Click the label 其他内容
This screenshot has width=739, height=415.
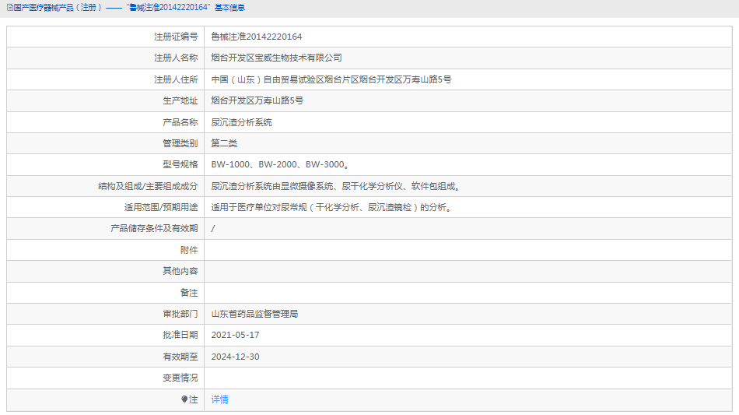point(180,271)
